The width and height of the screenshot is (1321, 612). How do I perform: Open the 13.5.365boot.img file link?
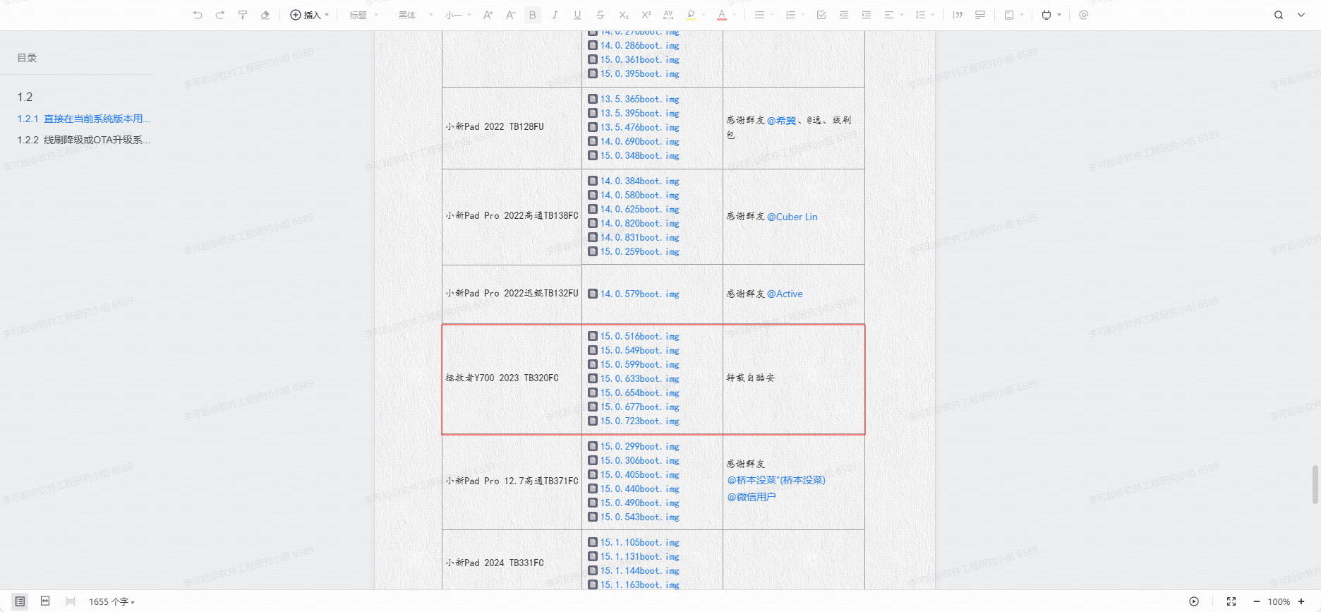[634, 100]
